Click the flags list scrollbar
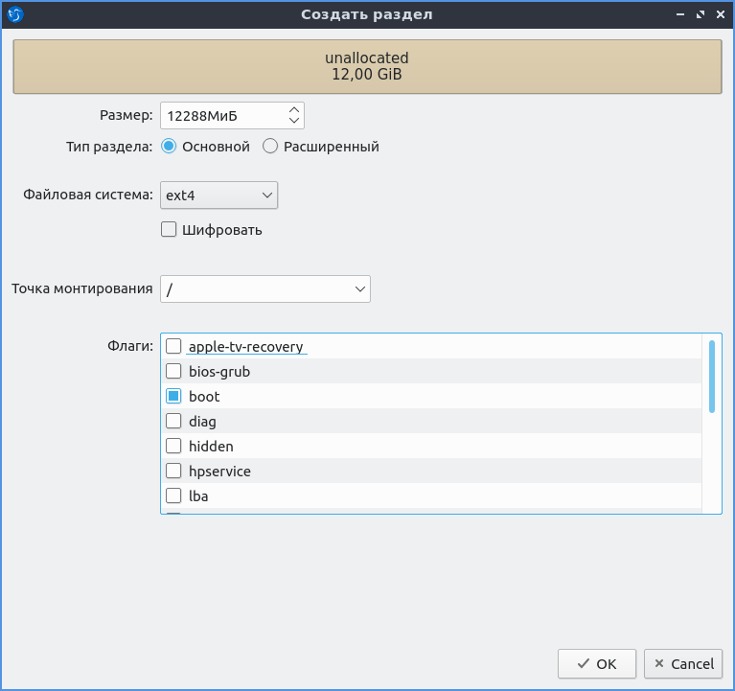Viewport: 735px width, 691px height. click(x=712, y=377)
